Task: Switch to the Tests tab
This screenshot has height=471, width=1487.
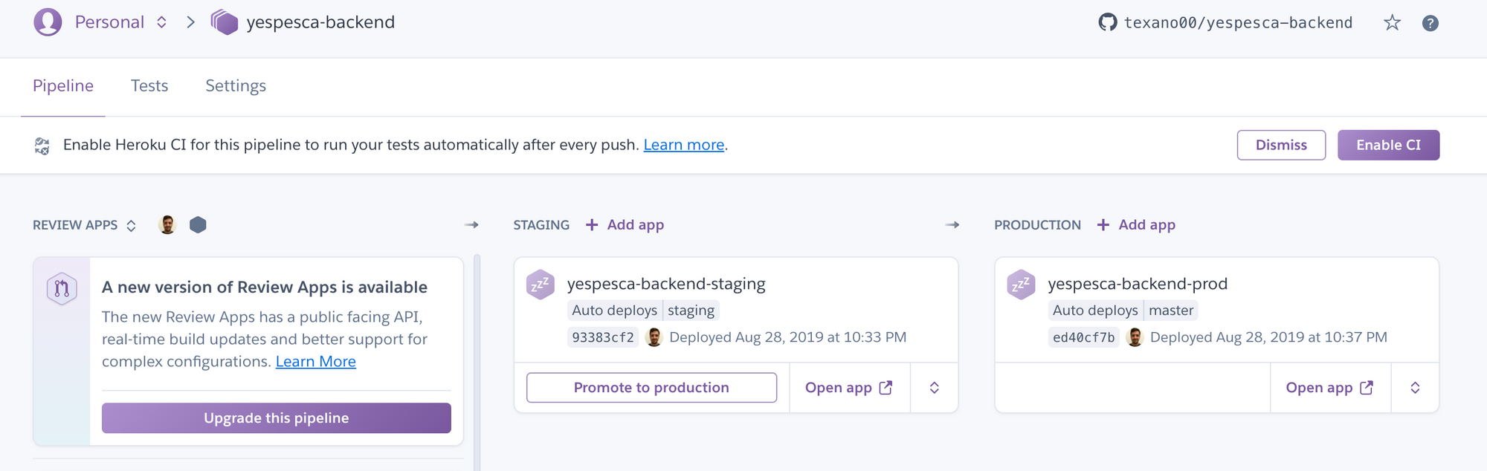Action: (149, 86)
